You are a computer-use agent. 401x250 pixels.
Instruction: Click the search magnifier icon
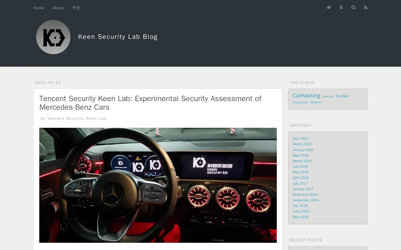(353, 7)
